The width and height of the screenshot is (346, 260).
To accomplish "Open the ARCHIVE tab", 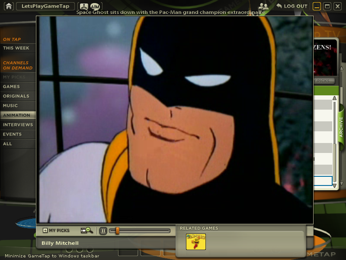I will (341, 127).
